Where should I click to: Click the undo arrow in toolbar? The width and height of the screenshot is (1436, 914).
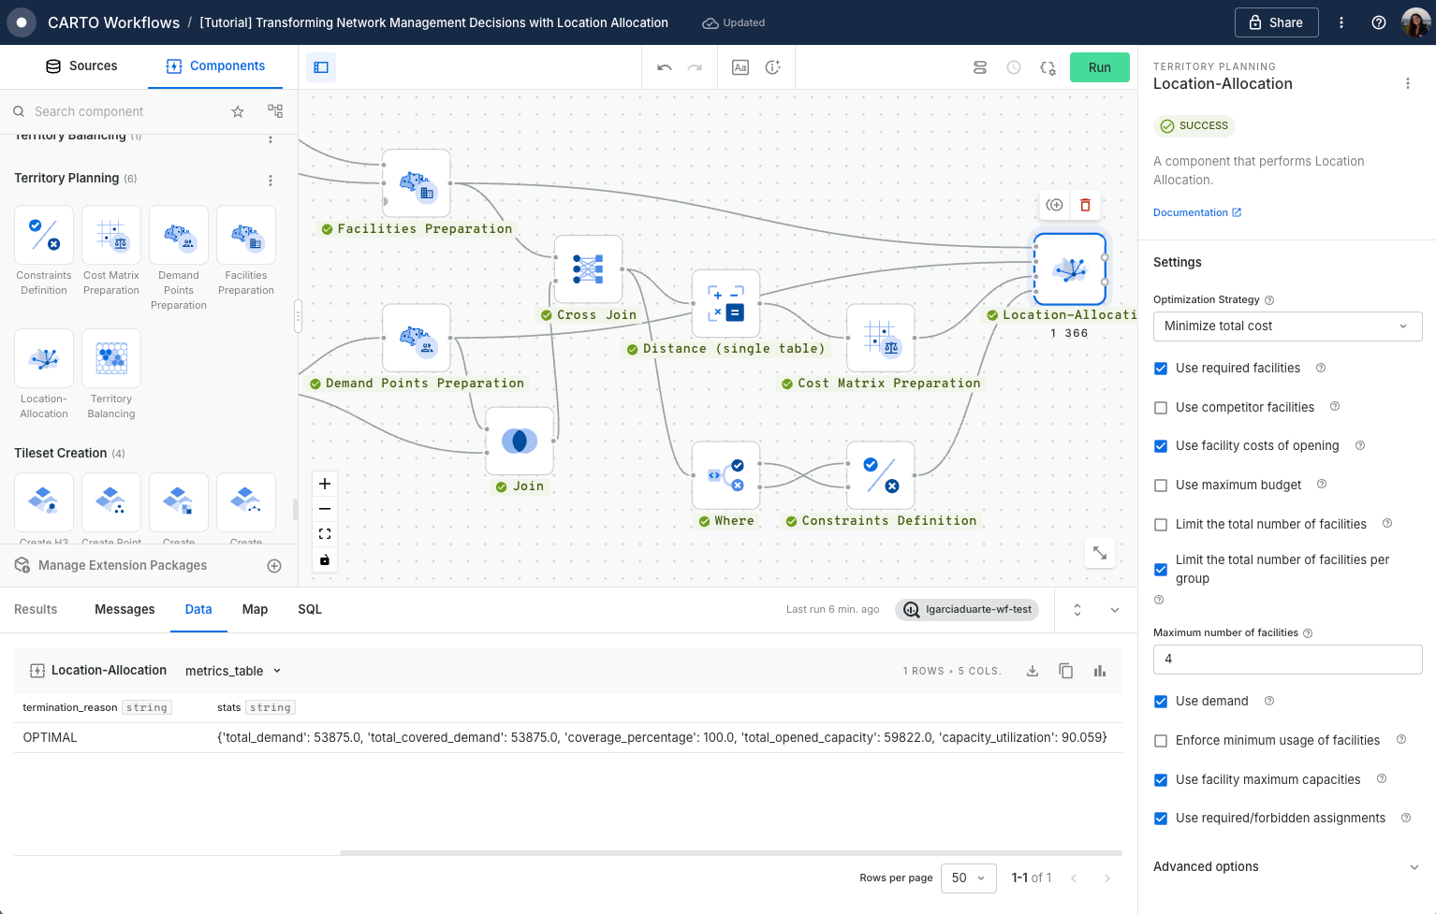pos(665,67)
